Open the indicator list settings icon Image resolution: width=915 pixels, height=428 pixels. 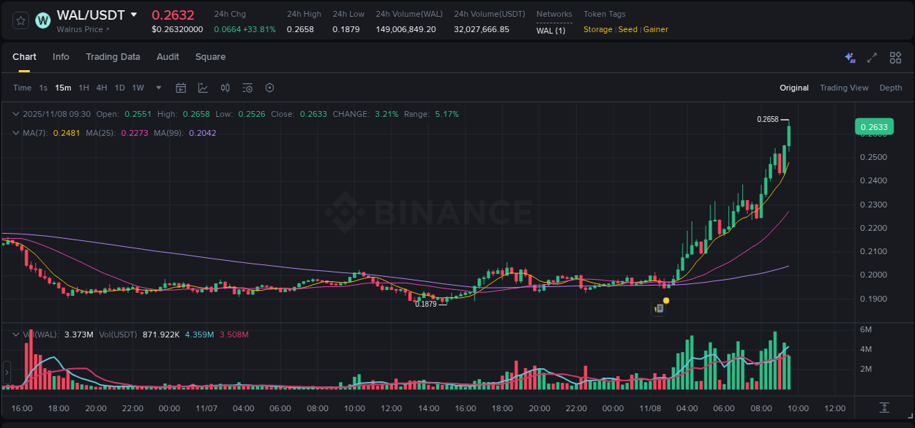(x=247, y=88)
